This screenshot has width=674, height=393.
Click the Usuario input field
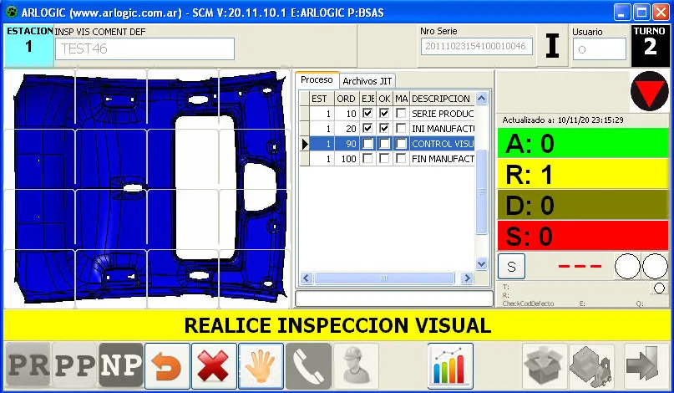coord(599,49)
